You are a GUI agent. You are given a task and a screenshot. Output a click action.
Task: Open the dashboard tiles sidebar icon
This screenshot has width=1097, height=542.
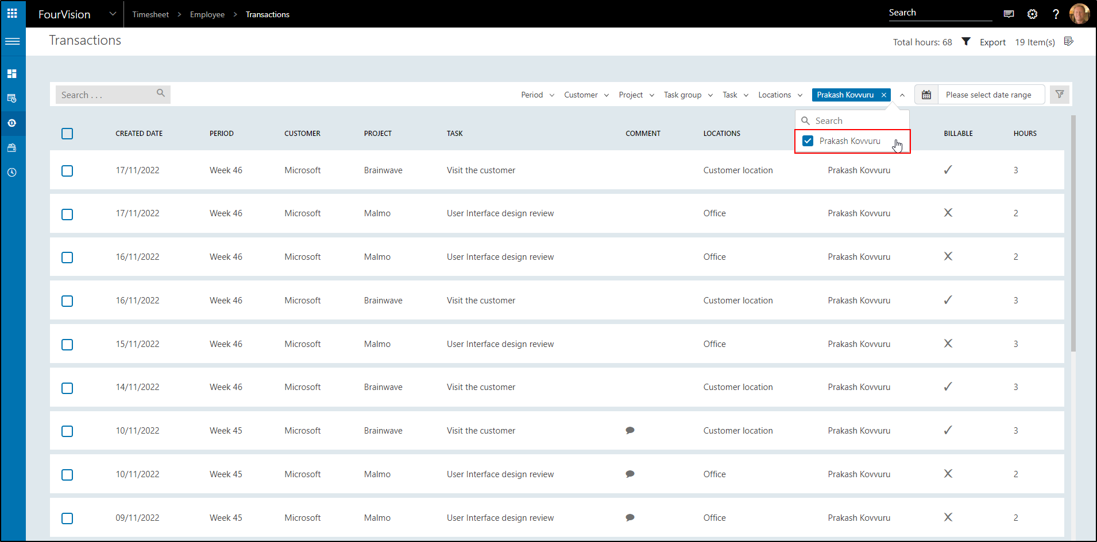click(12, 73)
